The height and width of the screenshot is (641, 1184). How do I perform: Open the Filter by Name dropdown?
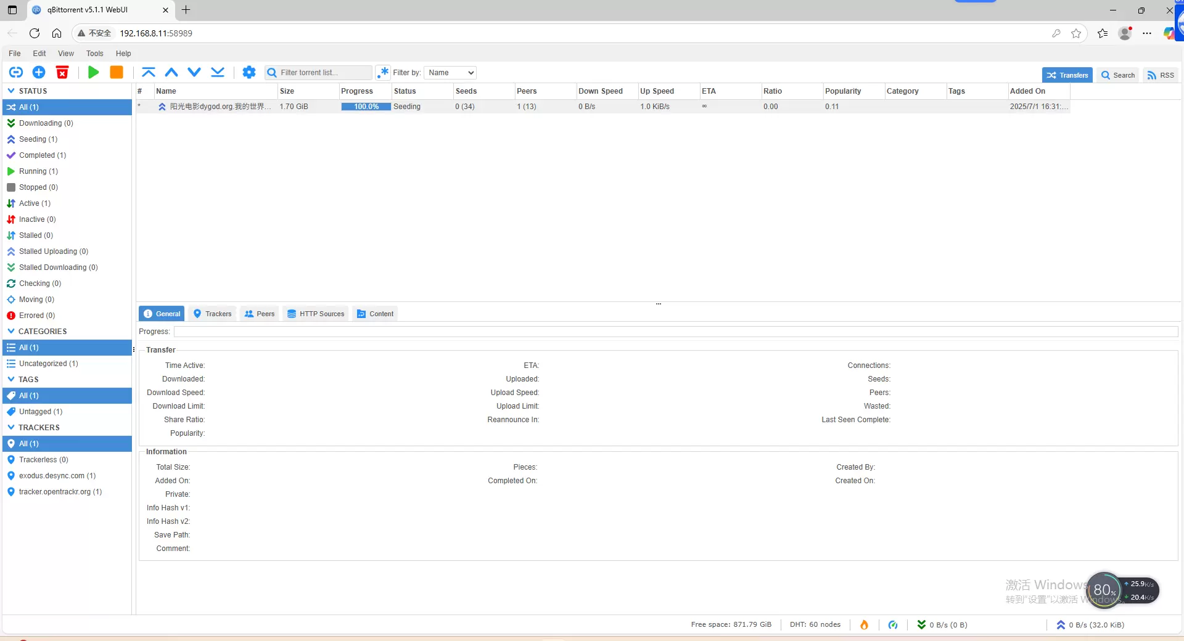pos(450,73)
